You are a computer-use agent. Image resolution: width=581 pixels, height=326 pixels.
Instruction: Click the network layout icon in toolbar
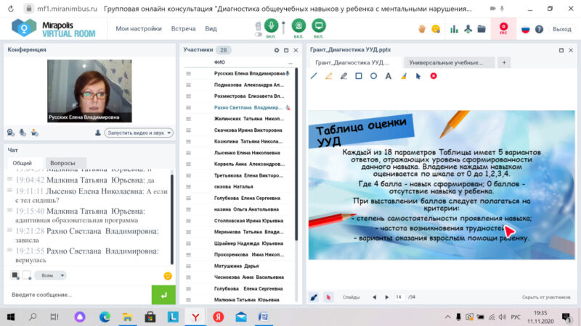[x=468, y=29]
